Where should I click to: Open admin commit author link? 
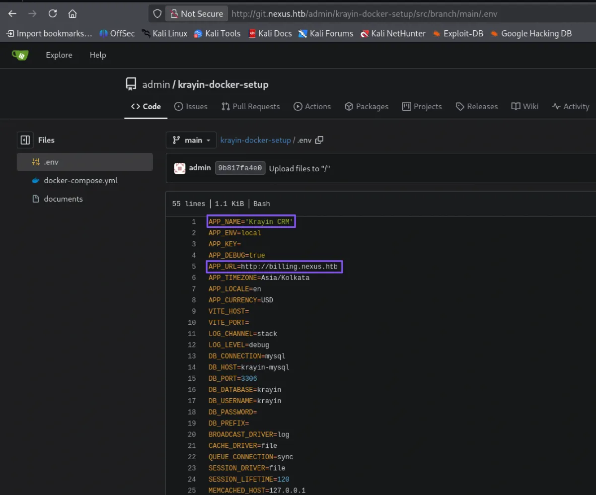pos(200,168)
